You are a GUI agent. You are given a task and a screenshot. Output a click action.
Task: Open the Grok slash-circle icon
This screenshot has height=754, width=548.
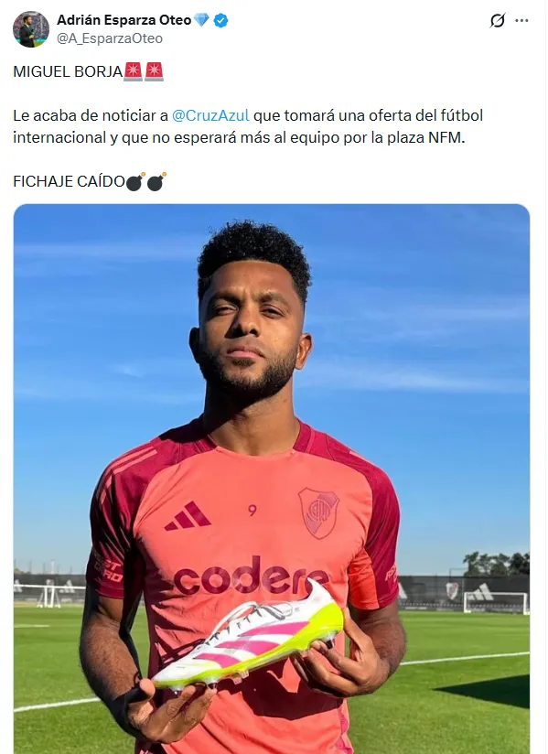498,21
